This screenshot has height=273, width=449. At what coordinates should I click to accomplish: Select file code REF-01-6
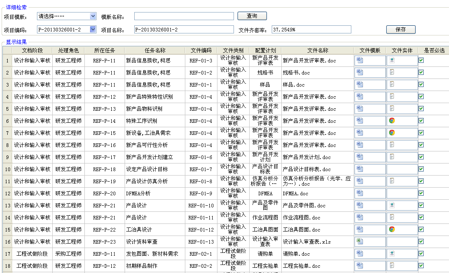201,157
